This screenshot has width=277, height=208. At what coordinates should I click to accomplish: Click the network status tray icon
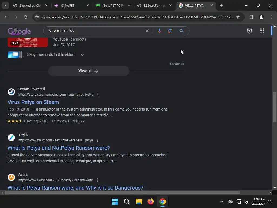pyautogui.click(x=239, y=201)
